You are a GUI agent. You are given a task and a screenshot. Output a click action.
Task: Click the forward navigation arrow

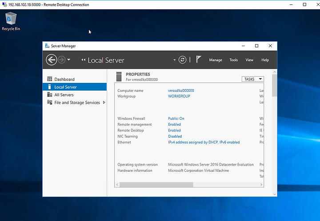[x=62, y=60]
